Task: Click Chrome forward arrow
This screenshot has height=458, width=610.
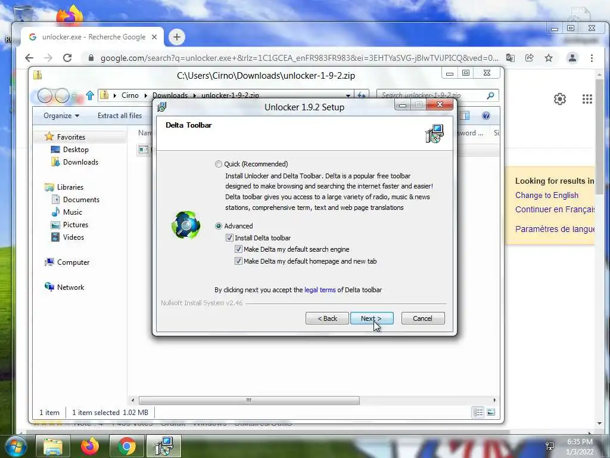Action: [x=48, y=58]
